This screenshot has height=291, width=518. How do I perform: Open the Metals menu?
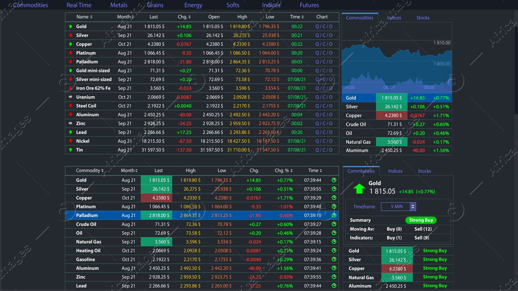(x=119, y=5)
